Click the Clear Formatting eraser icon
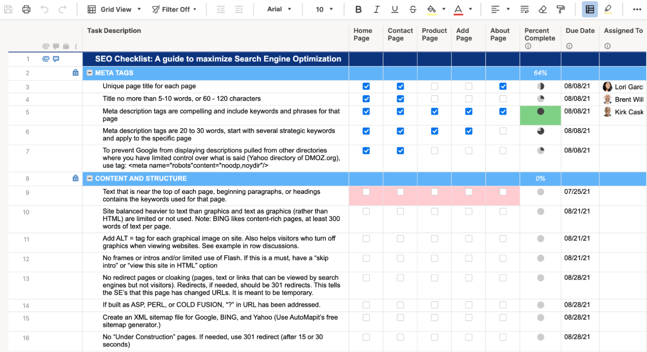Viewport: 647px width, 352px height. tap(543, 9)
